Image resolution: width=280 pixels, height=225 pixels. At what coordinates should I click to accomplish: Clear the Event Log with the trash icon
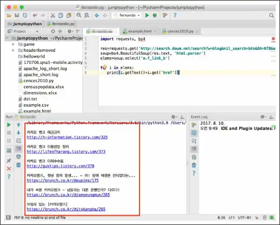coord(194,165)
